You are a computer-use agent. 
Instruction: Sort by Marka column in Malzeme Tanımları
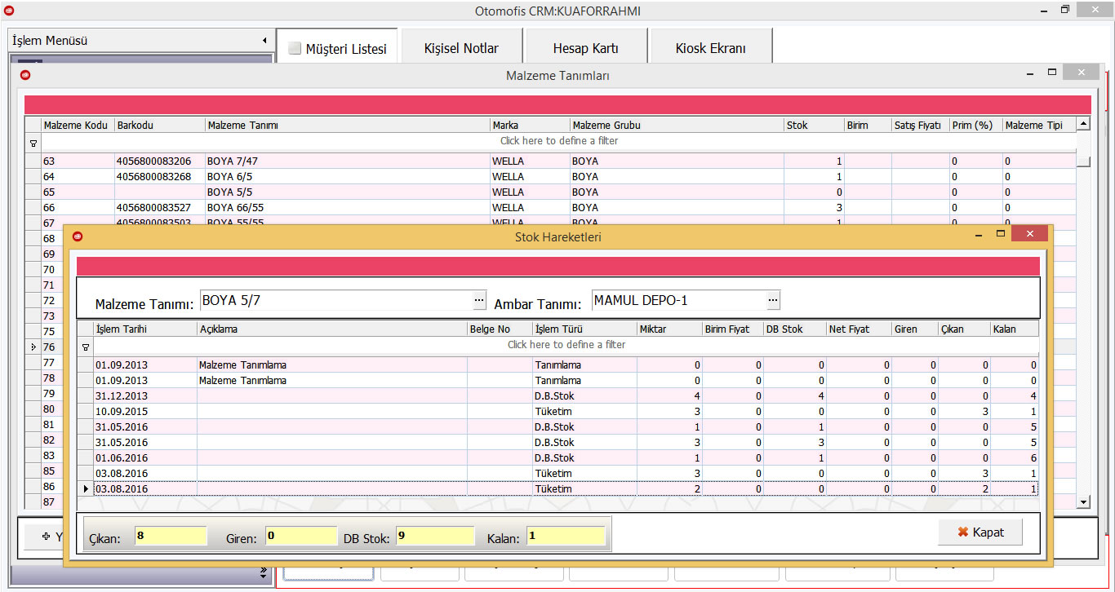point(531,126)
